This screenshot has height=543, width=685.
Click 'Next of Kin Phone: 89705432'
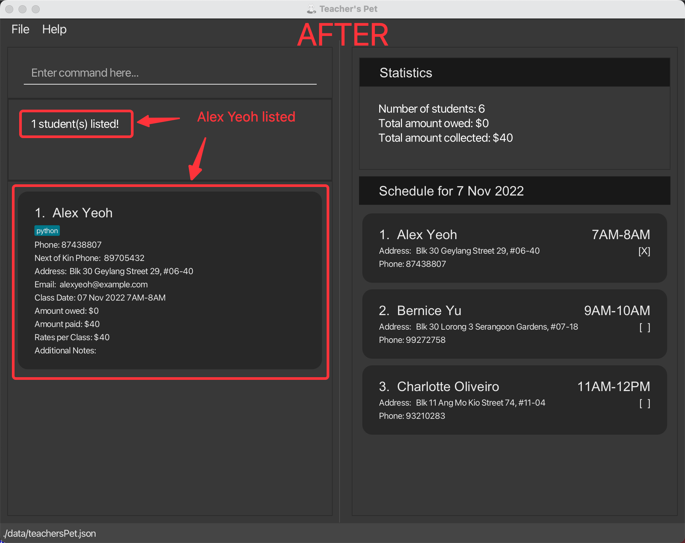[x=90, y=258]
